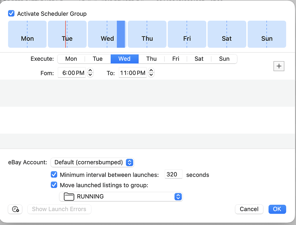Select Sat in the Execute day selector
The height and width of the screenshot is (225, 296).
click(x=199, y=59)
